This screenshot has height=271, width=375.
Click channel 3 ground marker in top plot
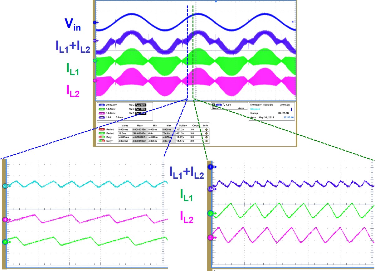point(95,60)
